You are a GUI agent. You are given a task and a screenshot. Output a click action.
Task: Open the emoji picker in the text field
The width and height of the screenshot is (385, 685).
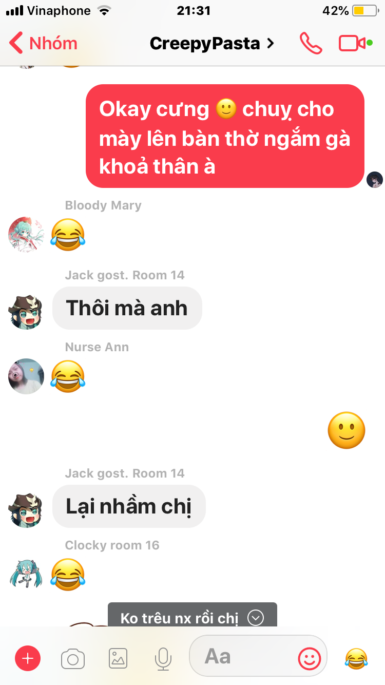pyautogui.click(x=310, y=658)
